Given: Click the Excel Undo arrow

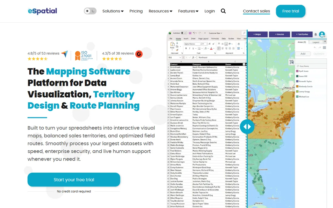Looking at the screenshot, I should 194,33.
